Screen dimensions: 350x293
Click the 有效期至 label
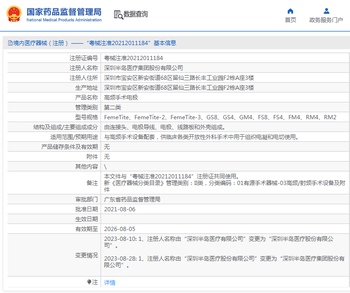86,229
